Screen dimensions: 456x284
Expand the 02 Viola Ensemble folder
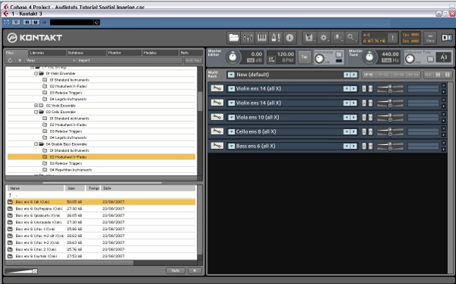[x=36, y=106]
